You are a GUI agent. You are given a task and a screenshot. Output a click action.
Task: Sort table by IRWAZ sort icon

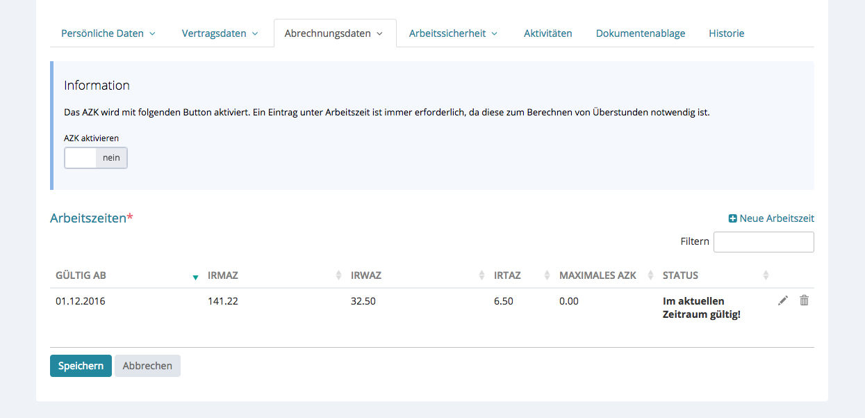[x=481, y=275]
